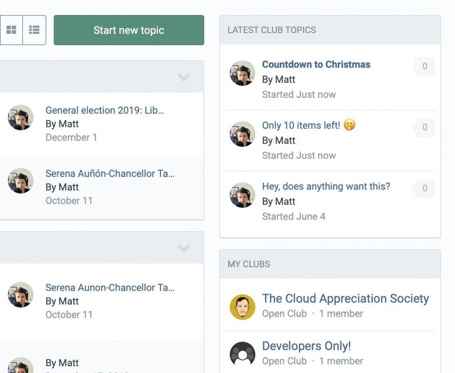Open Countdown to Christmas club topic
Image resolution: width=455 pixels, height=373 pixels.
316,64
